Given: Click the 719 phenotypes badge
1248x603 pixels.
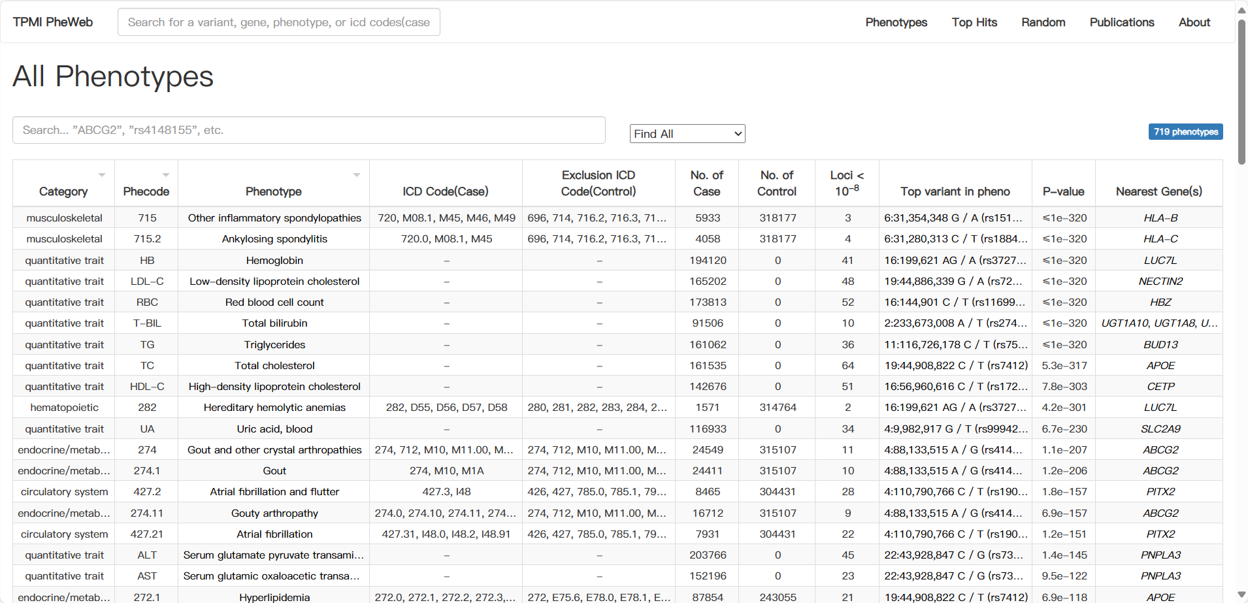Looking at the screenshot, I should (x=1185, y=131).
